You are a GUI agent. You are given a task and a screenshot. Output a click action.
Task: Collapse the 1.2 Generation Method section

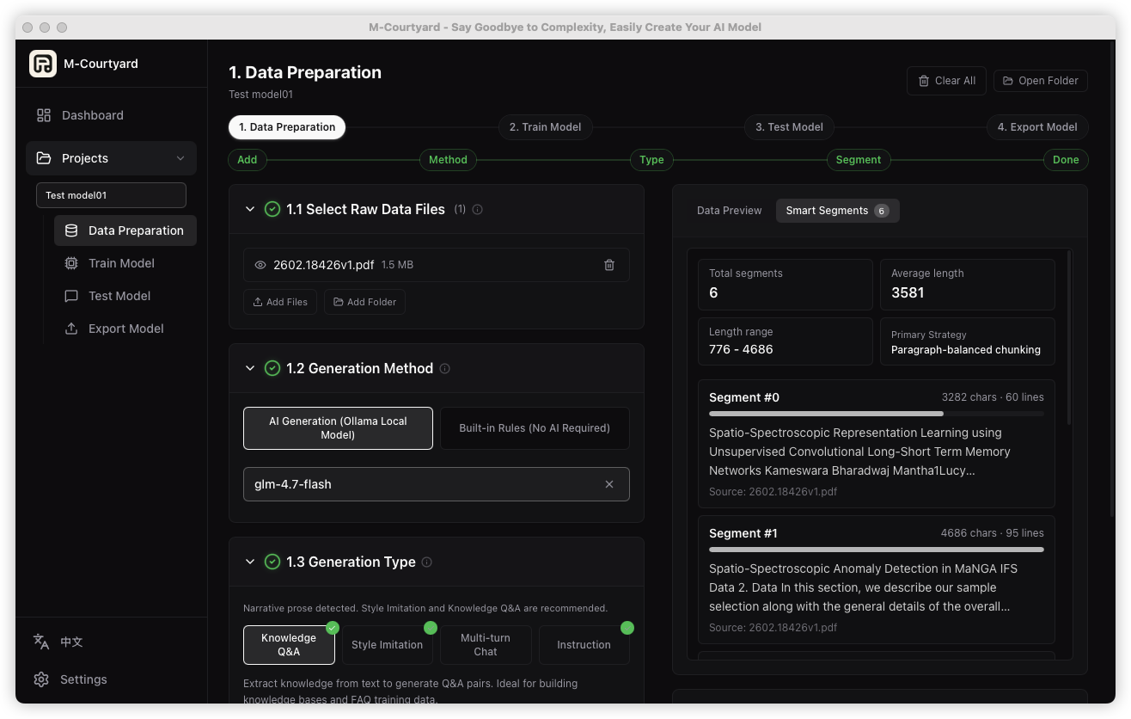click(250, 368)
